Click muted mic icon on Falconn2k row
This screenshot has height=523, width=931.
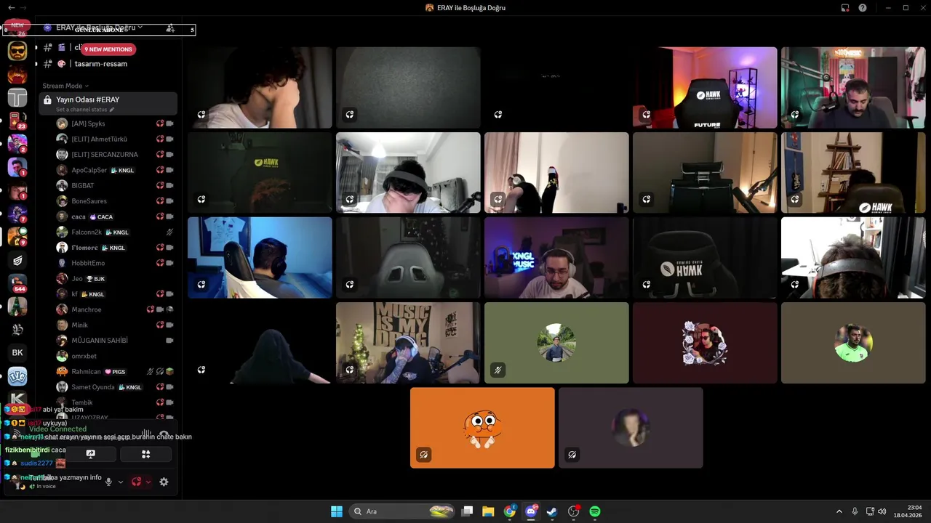click(169, 232)
